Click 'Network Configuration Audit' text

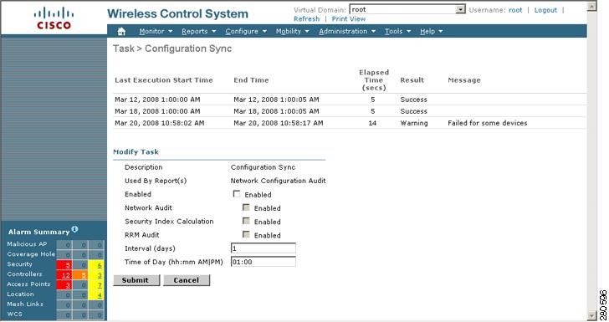point(278,181)
